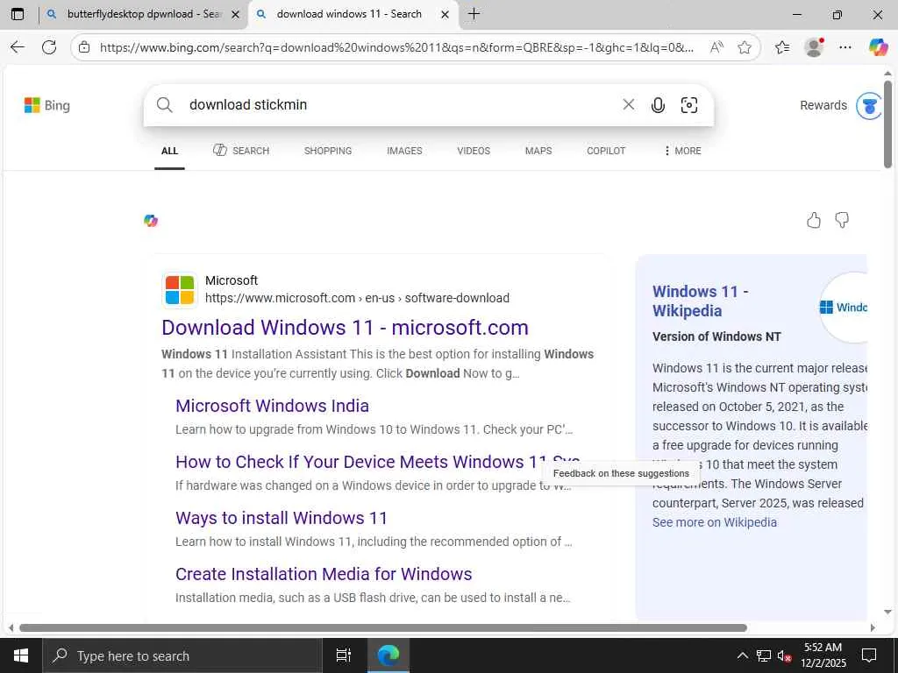Viewport: 898px width, 673px height.
Task: Give thumbs up feedback
Action: pyautogui.click(x=813, y=220)
